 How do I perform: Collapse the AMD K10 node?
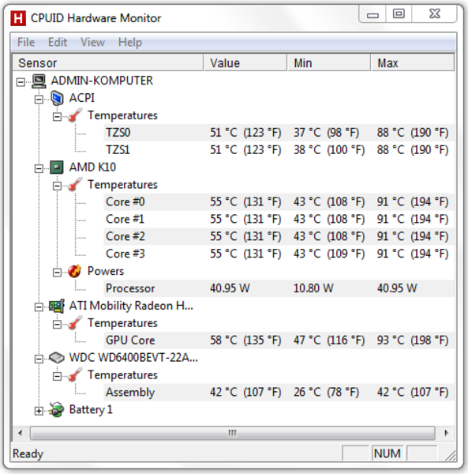tap(39, 168)
